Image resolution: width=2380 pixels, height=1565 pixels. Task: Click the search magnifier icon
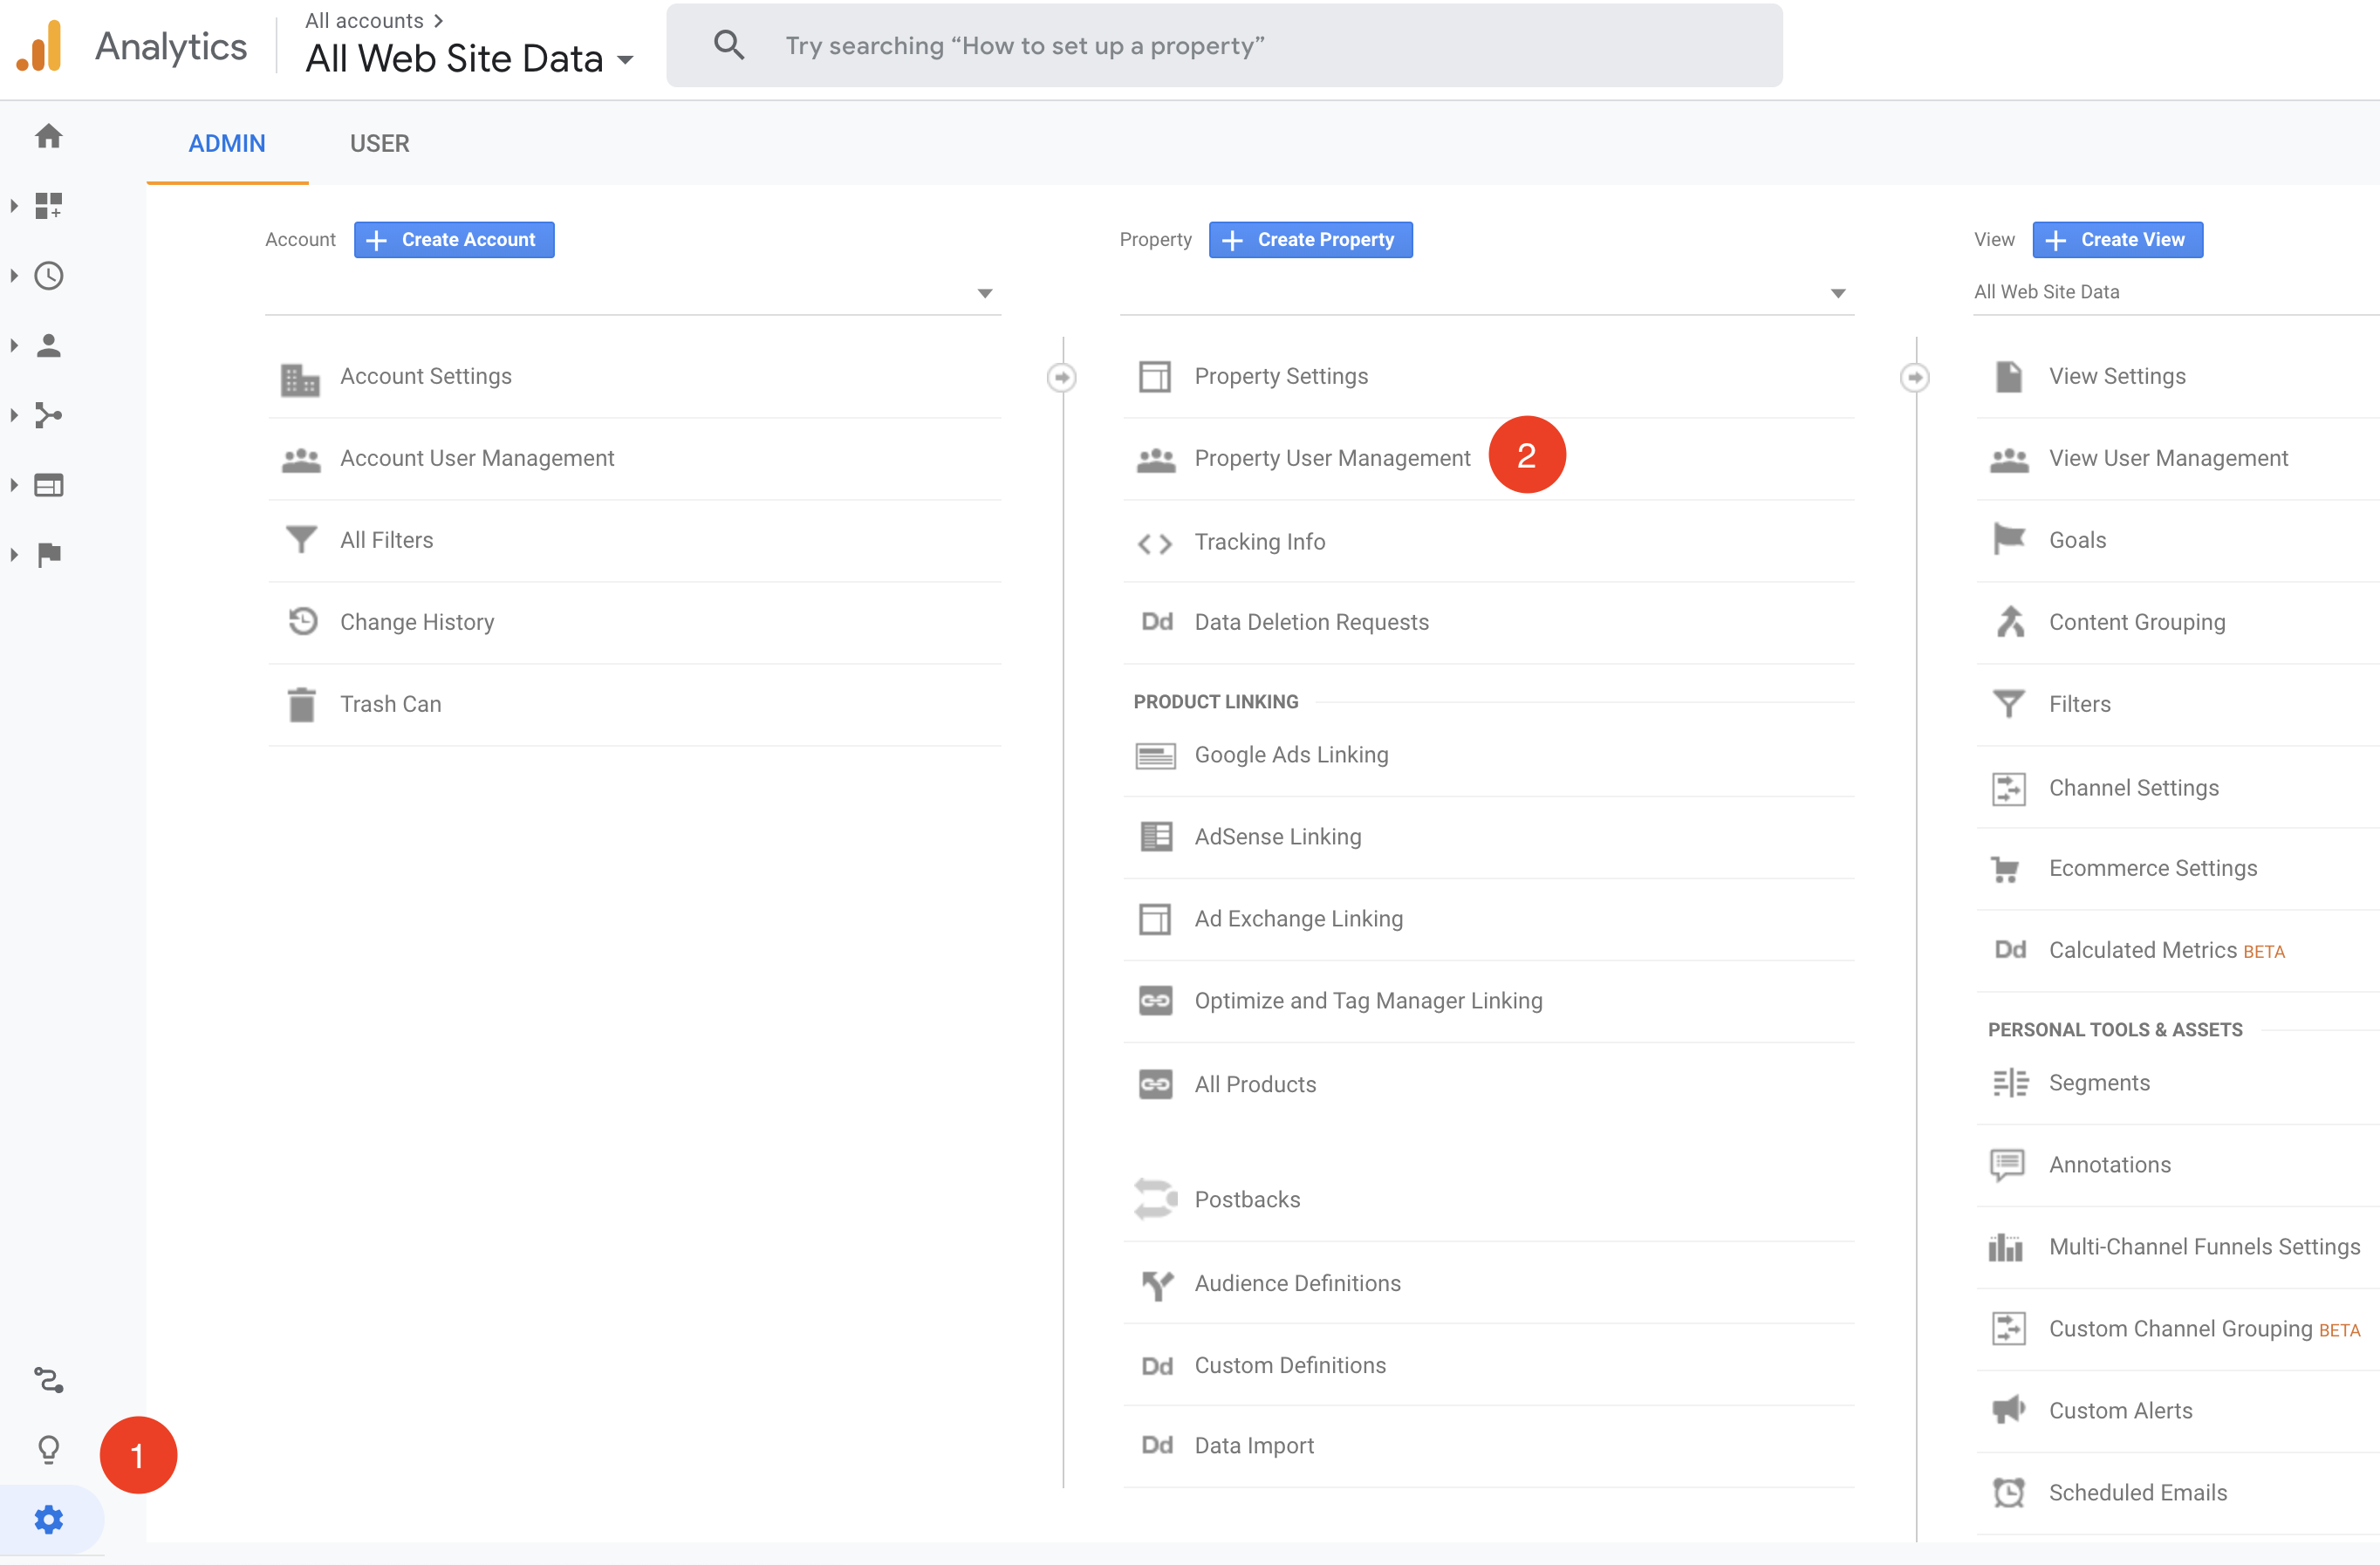pyautogui.click(x=729, y=45)
